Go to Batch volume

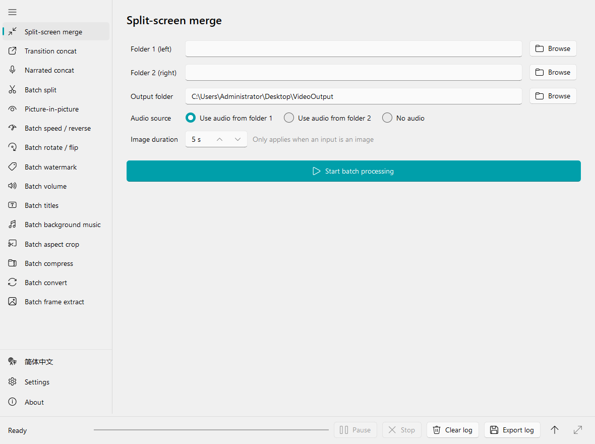[56, 186]
